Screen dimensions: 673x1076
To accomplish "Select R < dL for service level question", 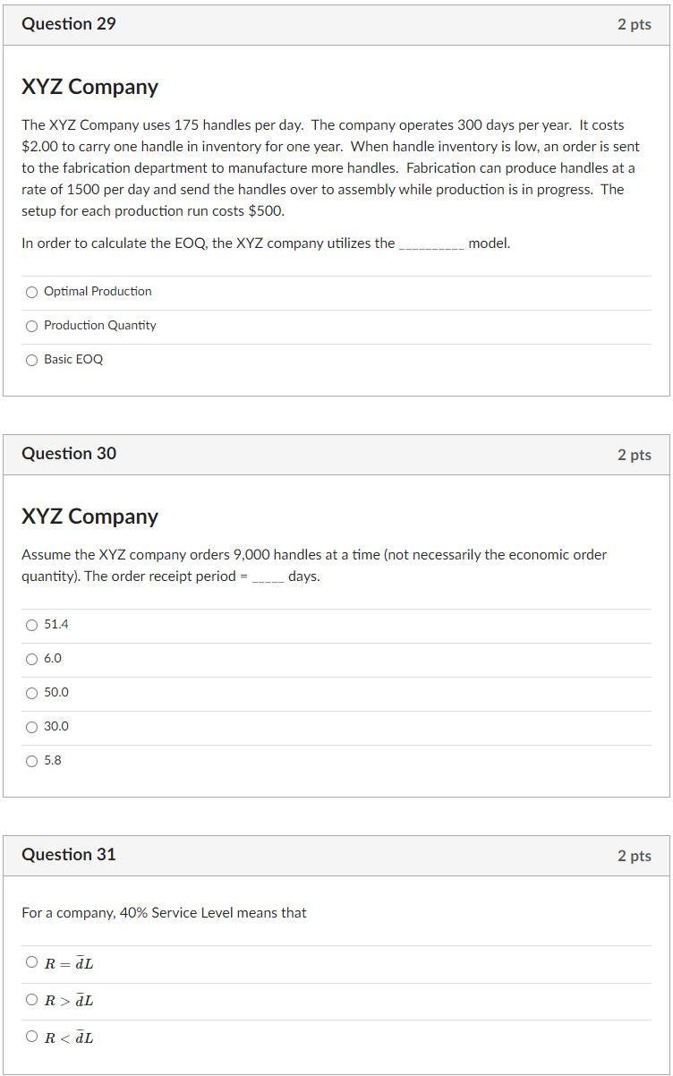I will (x=31, y=1038).
